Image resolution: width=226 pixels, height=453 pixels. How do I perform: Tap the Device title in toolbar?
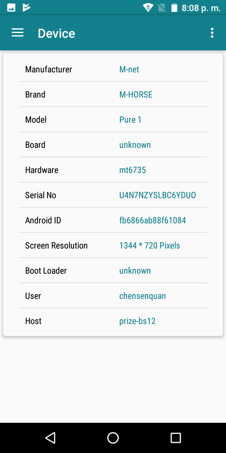tap(56, 33)
